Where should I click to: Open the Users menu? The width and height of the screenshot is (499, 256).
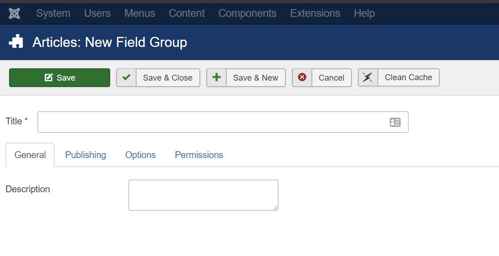tap(97, 13)
